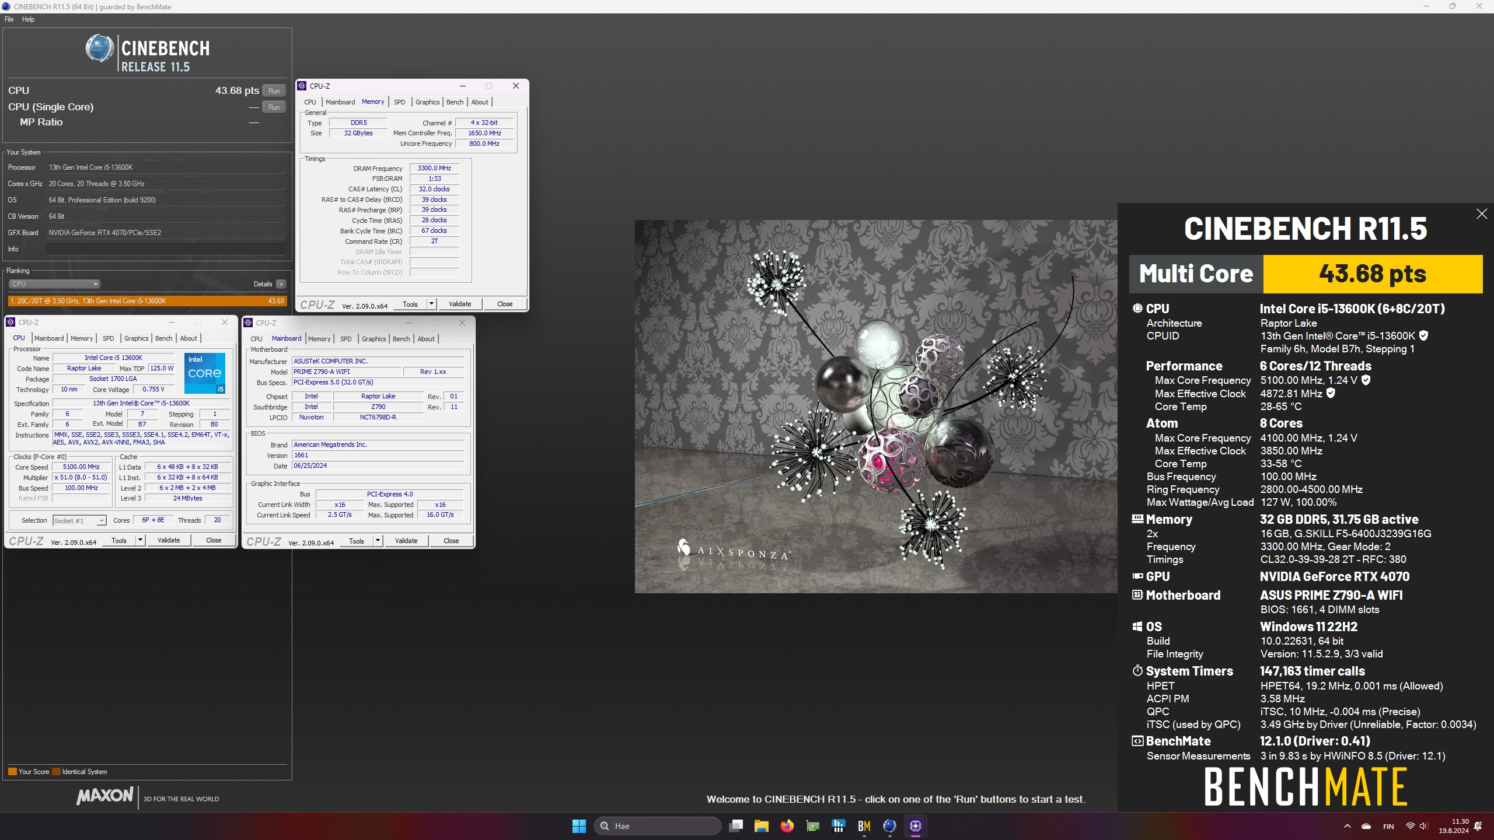The width and height of the screenshot is (1494, 840).
Task: Close the BenchMate results panel
Action: pyautogui.click(x=1482, y=214)
